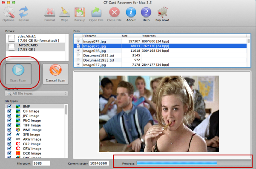Open the Backup toolbar icon
Image resolution: width=256 pixels, height=169 pixels.
click(x=80, y=12)
